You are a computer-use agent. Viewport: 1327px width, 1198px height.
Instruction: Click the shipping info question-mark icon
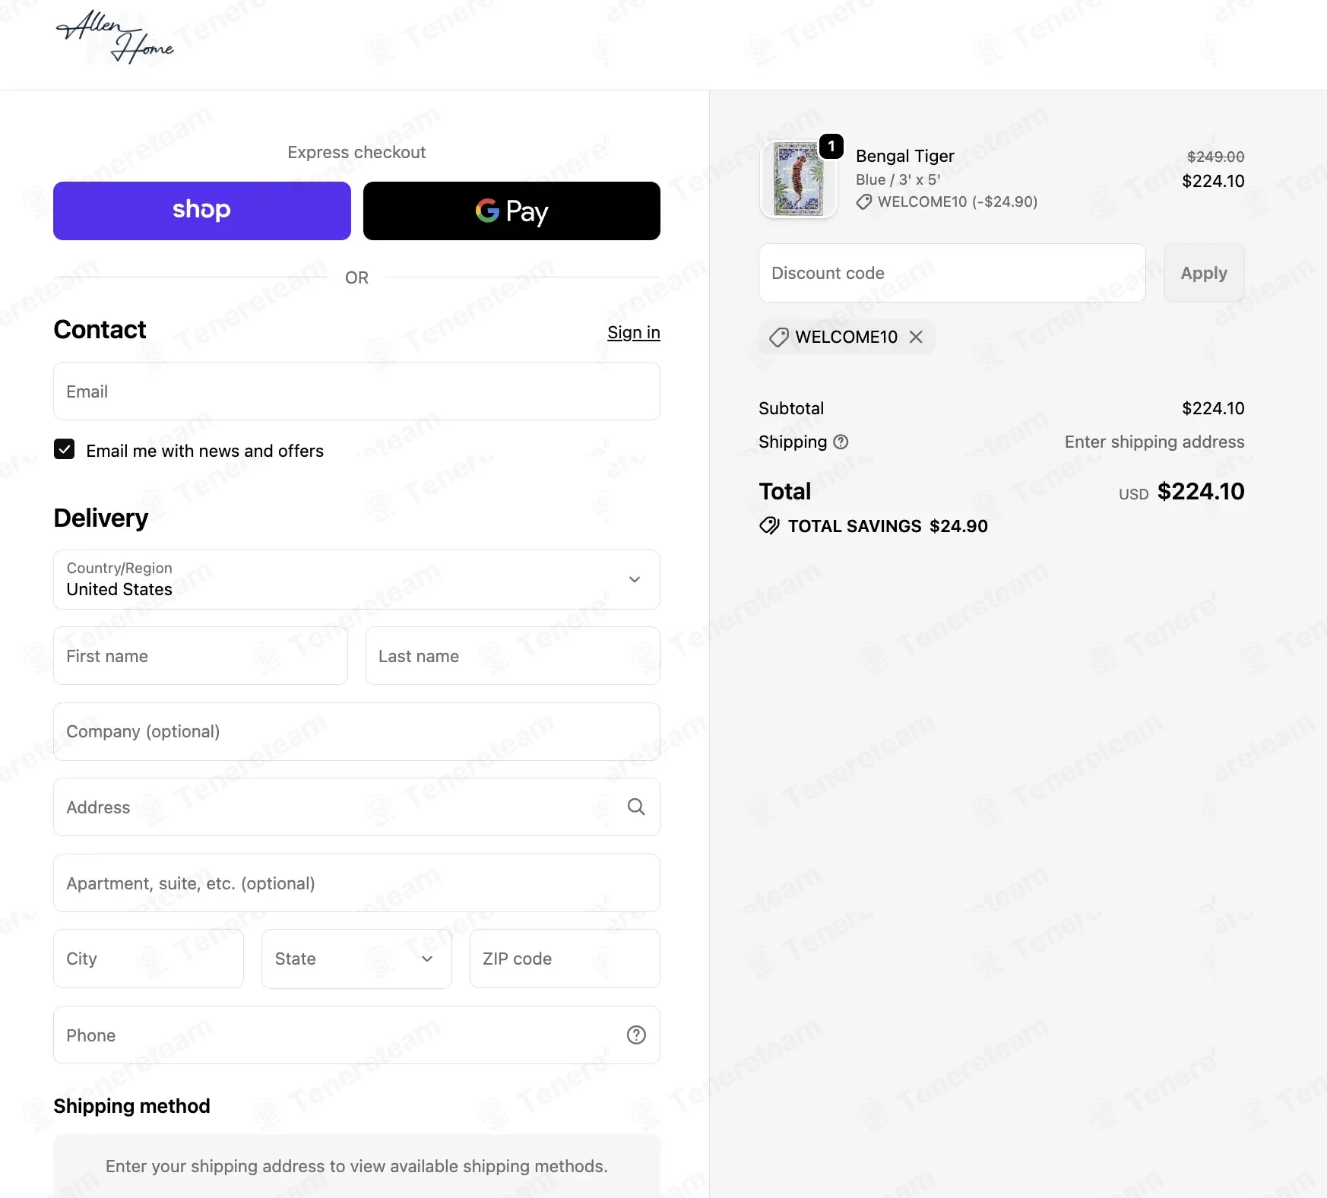tap(841, 442)
